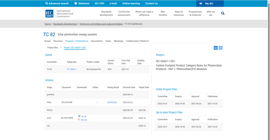
Task: Switch to the Documents tab
Action: click(x=96, y=41)
